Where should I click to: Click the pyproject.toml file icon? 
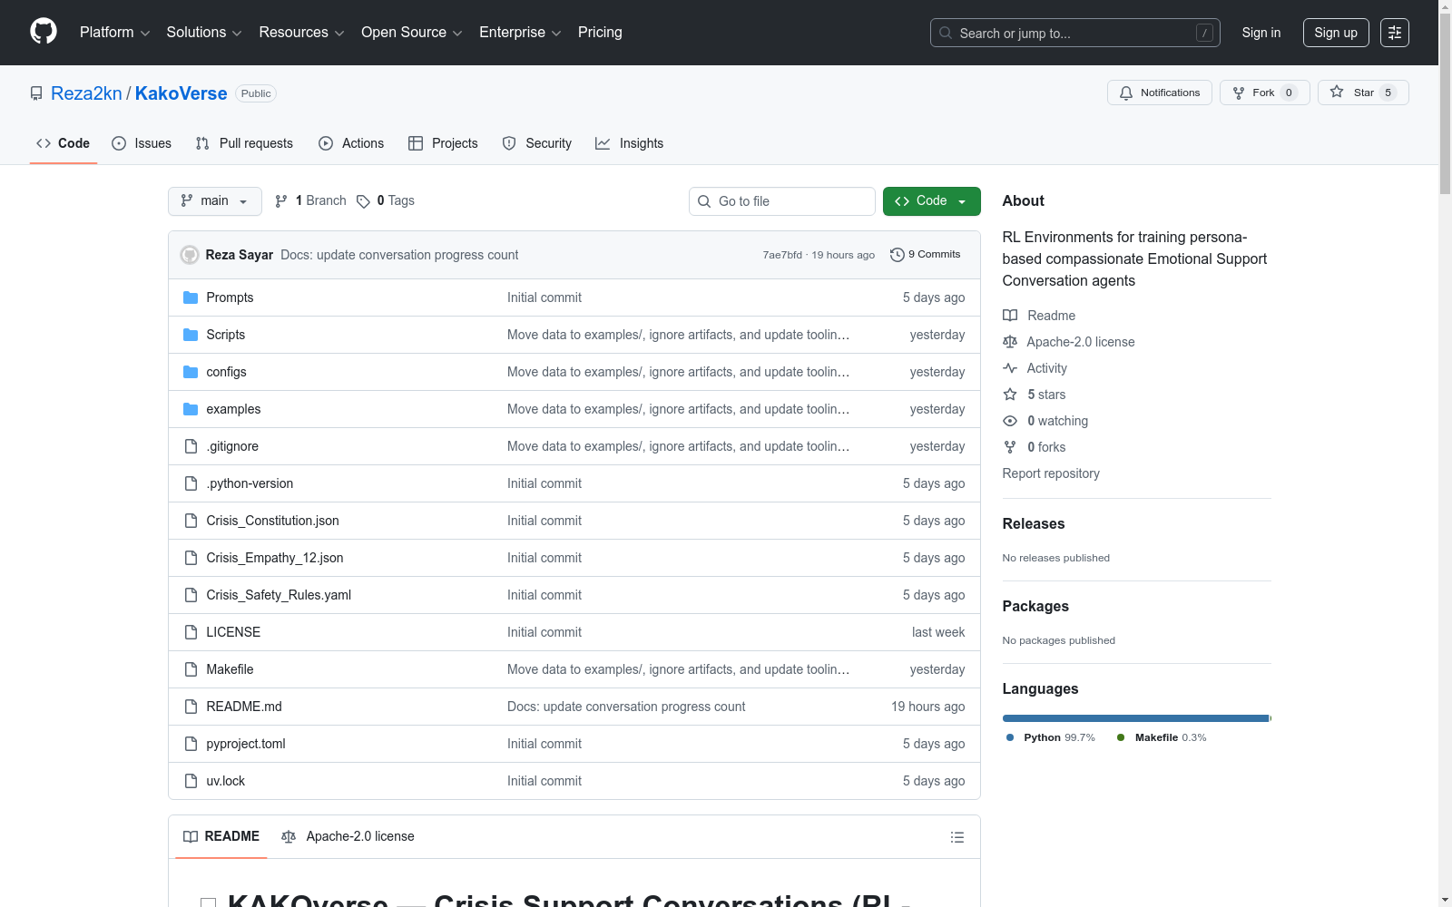tap(191, 744)
